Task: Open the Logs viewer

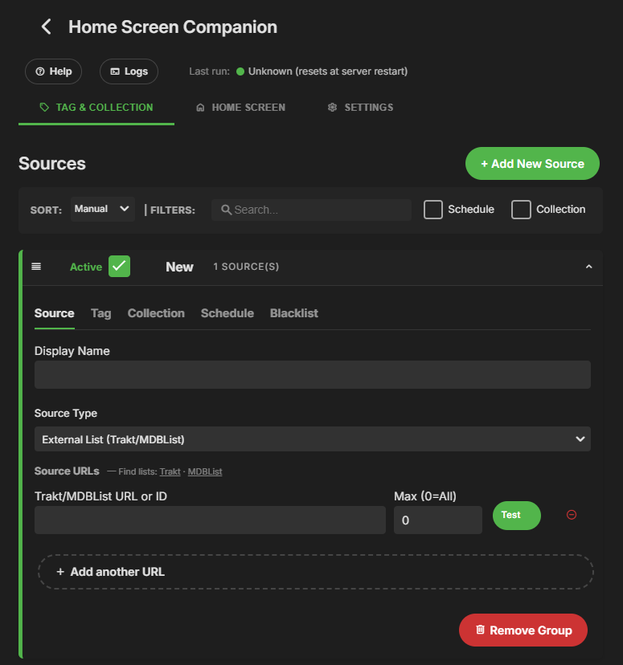Action: pos(129,71)
